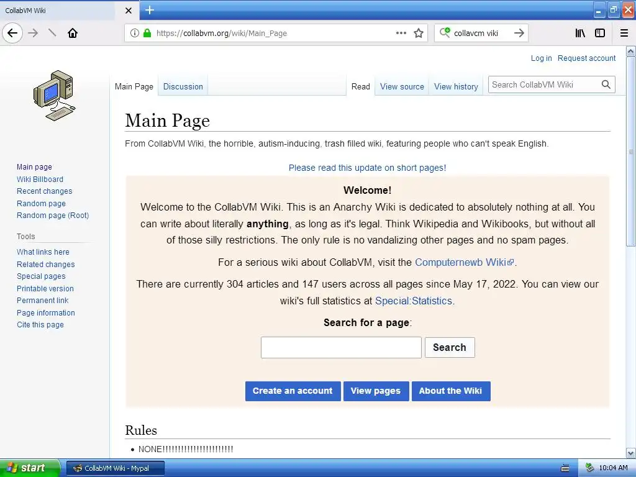Click the scrollbar up arrow

coord(631,51)
